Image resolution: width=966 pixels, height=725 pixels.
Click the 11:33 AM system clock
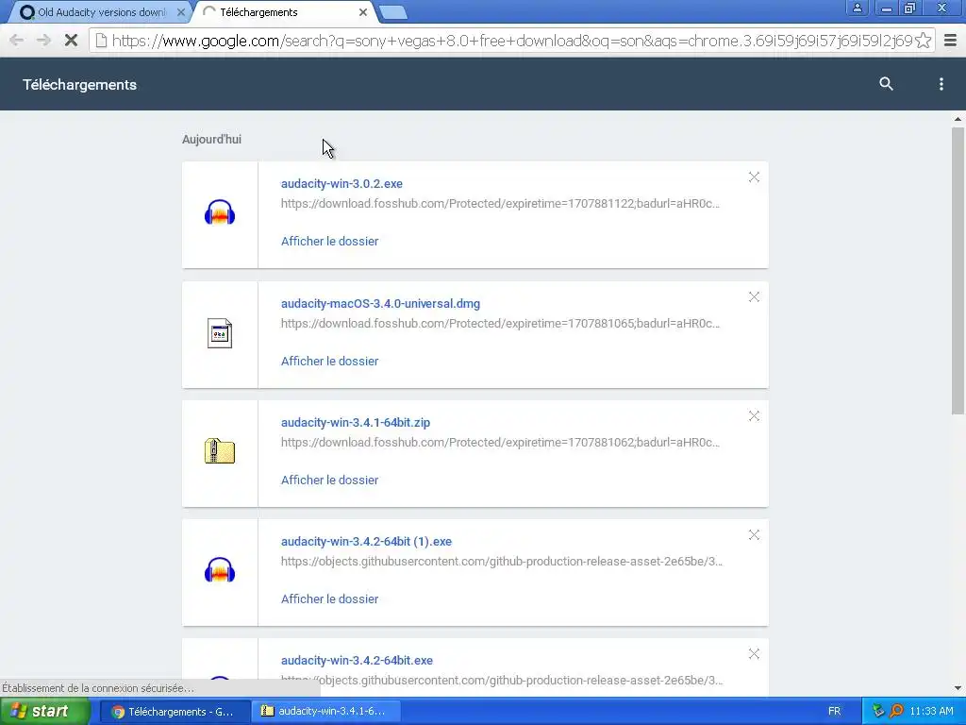point(931,712)
